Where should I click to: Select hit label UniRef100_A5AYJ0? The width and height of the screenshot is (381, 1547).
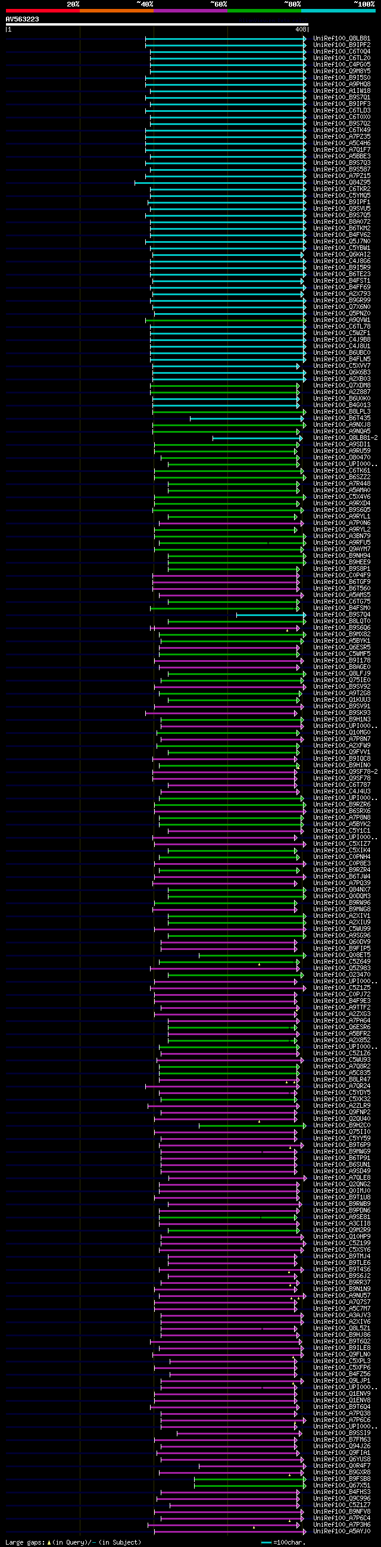coord(342,1532)
